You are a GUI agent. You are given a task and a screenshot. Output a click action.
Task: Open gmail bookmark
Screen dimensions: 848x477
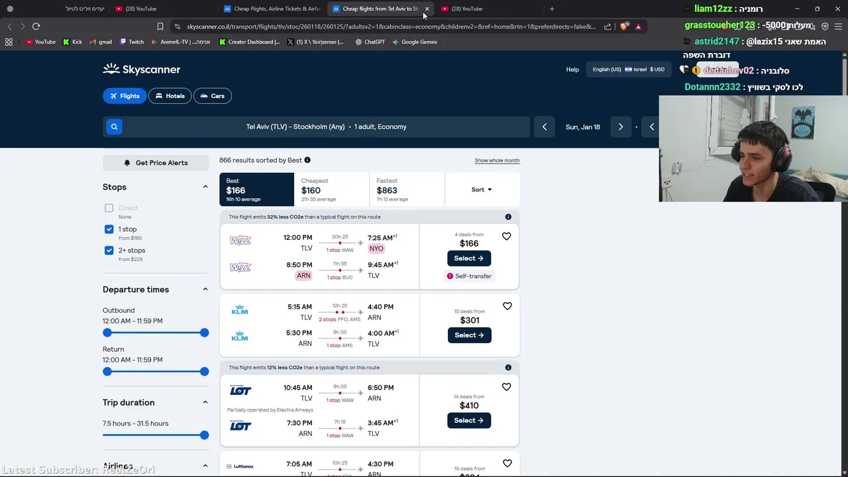[100, 42]
